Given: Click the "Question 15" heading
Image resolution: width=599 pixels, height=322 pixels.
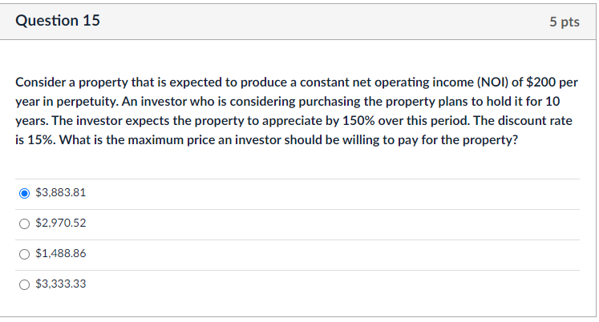Looking at the screenshot, I should [58, 22].
